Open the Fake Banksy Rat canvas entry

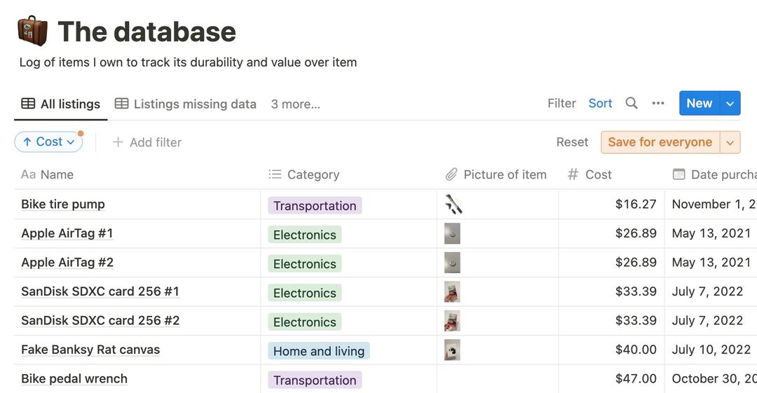[x=90, y=350]
